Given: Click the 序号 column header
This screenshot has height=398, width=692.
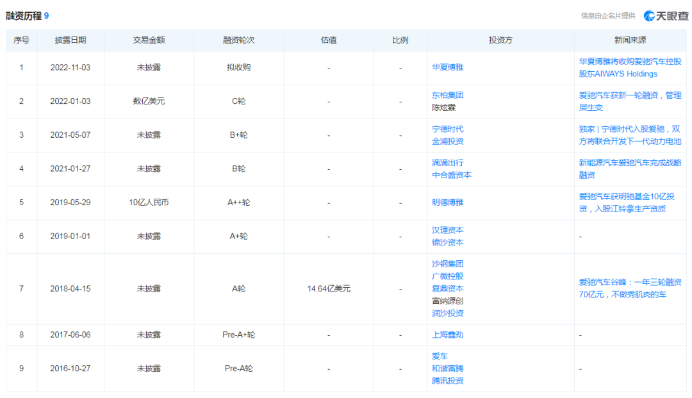Looking at the screenshot, I should pos(21,40).
